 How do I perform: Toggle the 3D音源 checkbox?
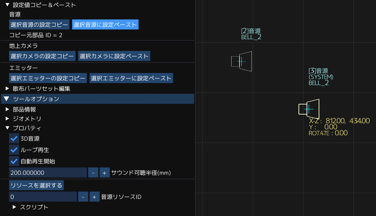[14, 138]
